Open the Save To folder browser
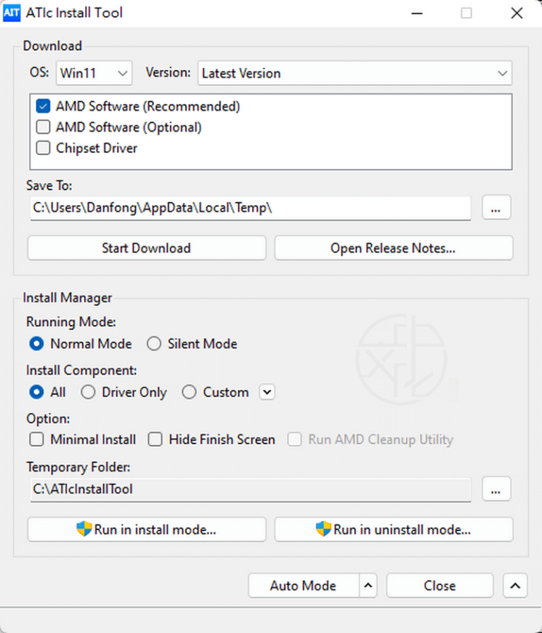 pyautogui.click(x=496, y=207)
